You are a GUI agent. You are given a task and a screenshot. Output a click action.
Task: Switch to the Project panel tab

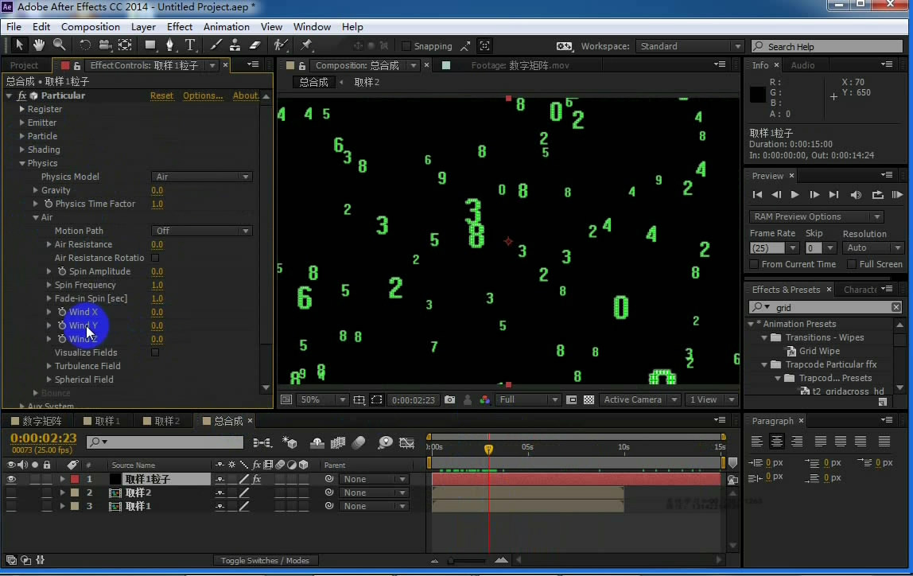[24, 65]
